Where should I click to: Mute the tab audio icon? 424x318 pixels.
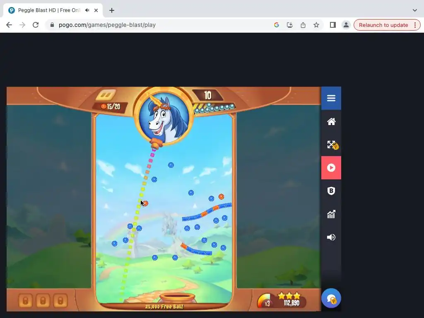coord(87,10)
